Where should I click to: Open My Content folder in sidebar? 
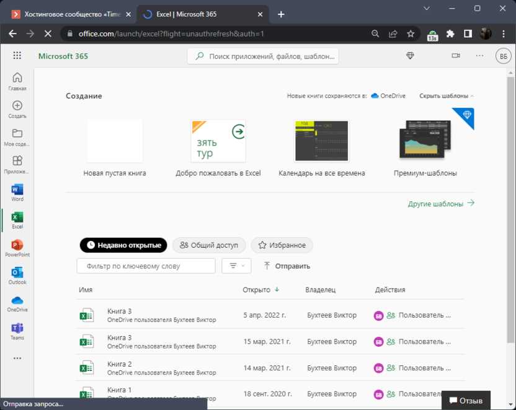(17, 137)
